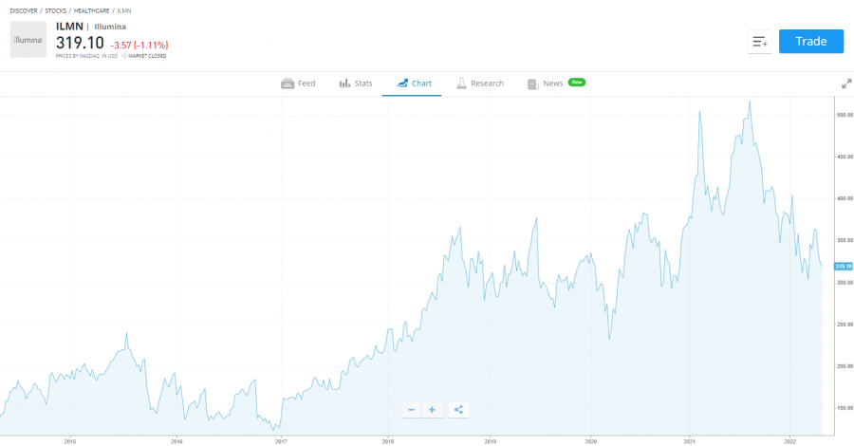Open the Feed tab
Screen dimensions: 854x446
298,84
